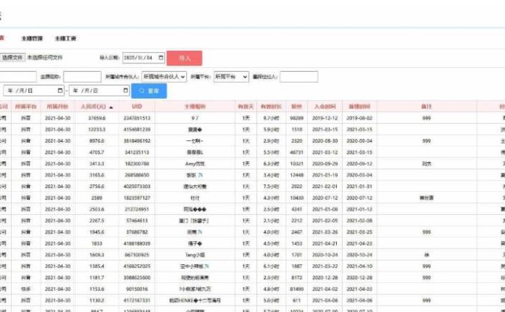Click the 9.7小时 duration cell
The height and width of the screenshot is (312, 505).
coord(271,119)
